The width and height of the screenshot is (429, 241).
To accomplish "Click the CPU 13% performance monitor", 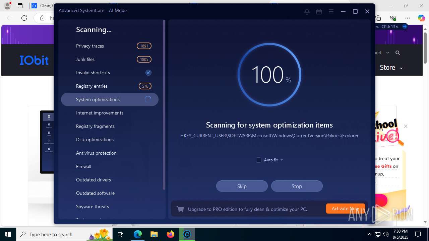I will click(391, 26).
